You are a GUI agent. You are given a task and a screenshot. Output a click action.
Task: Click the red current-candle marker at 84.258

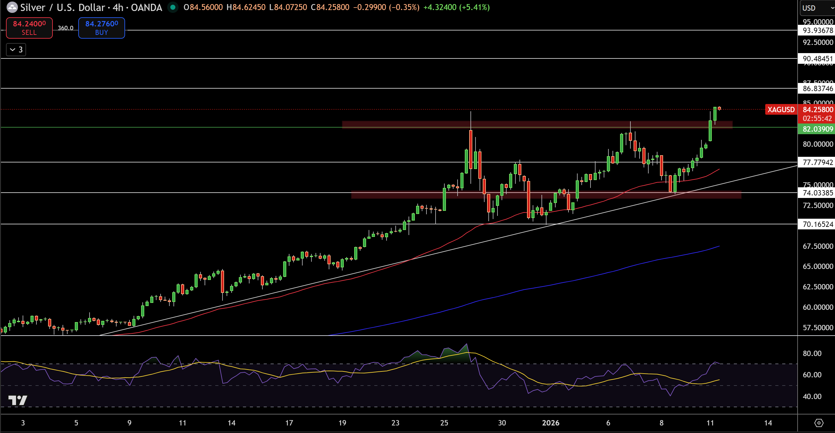tap(719, 108)
